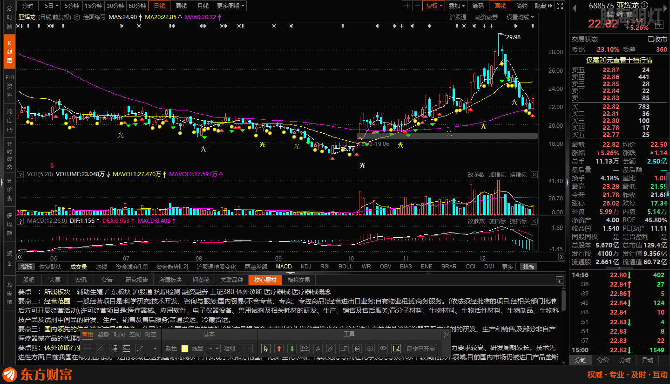
Task: Expand 隐藏 panel arrows
Action: pyautogui.click(x=544, y=6)
